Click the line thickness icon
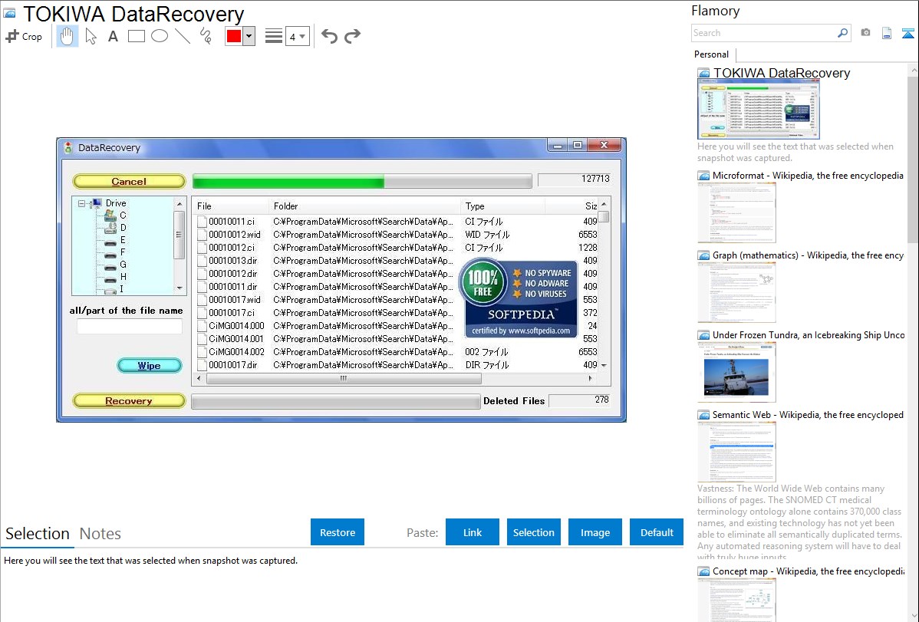Viewport: 919px width, 622px height. (x=274, y=36)
